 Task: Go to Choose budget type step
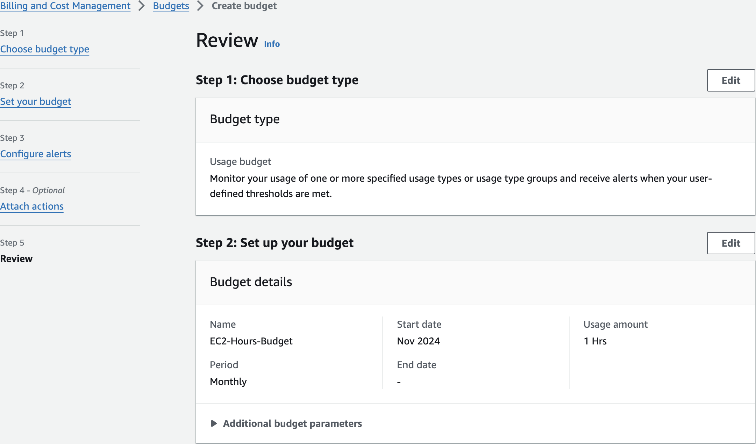pyautogui.click(x=45, y=49)
